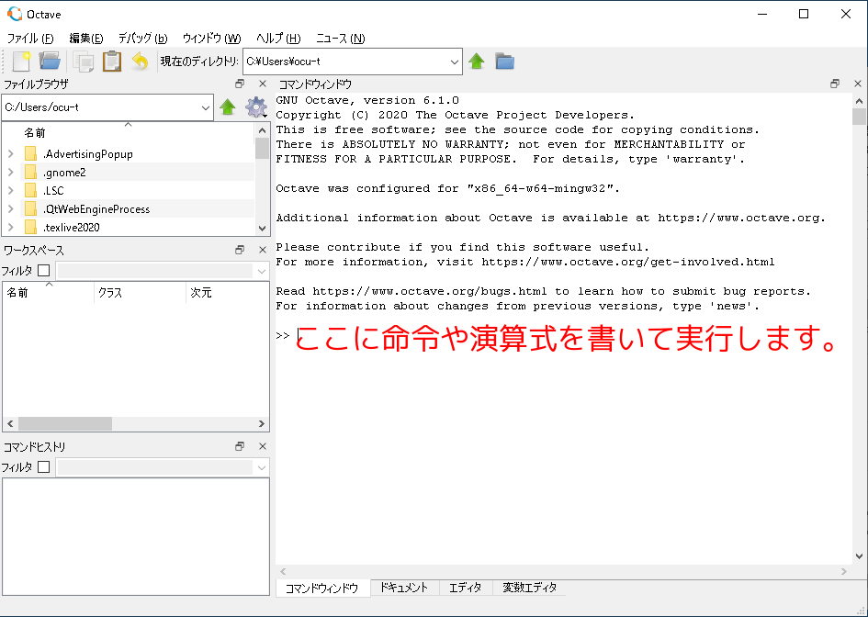Switch to the エディタ tab
This screenshot has height=617, width=868.
[465, 588]
